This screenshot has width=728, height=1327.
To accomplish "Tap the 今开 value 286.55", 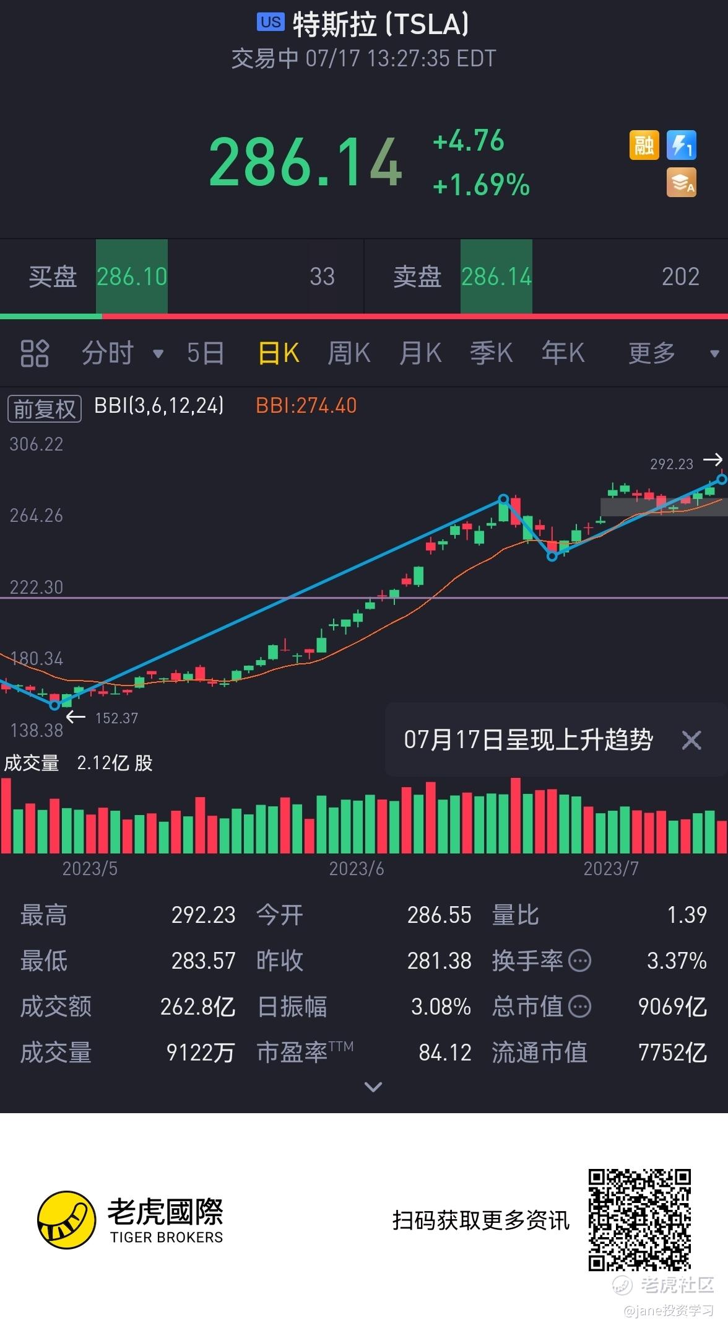I will [x=440, y=915].
